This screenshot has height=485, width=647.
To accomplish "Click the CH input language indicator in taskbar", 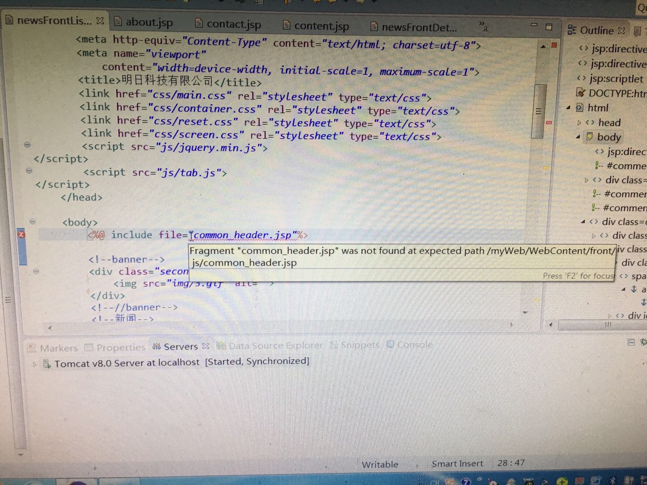I will pos(435,482).
